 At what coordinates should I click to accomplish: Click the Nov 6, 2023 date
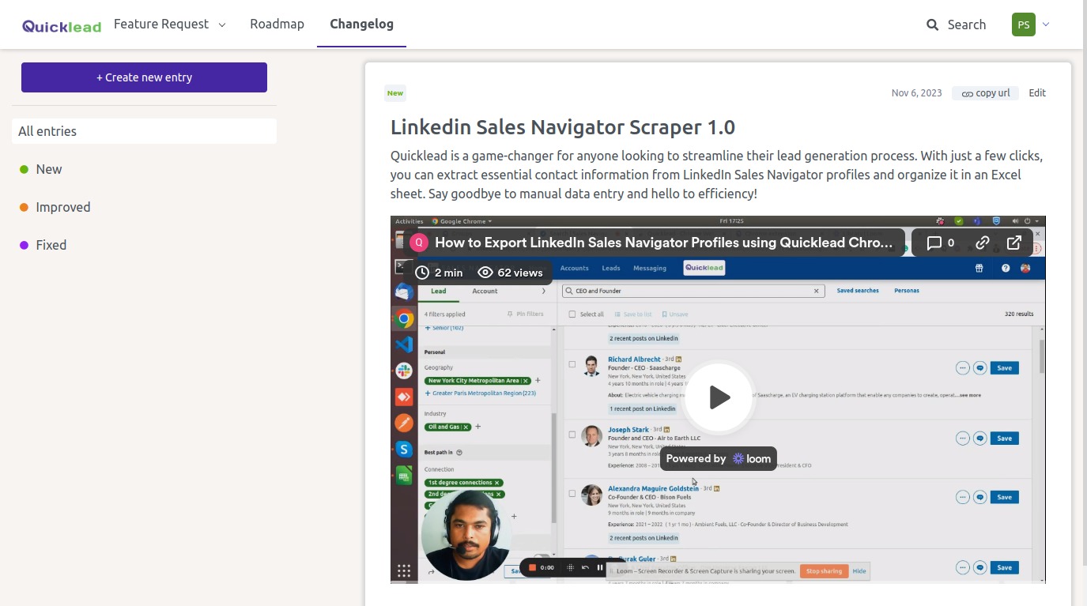coord(916,93)
